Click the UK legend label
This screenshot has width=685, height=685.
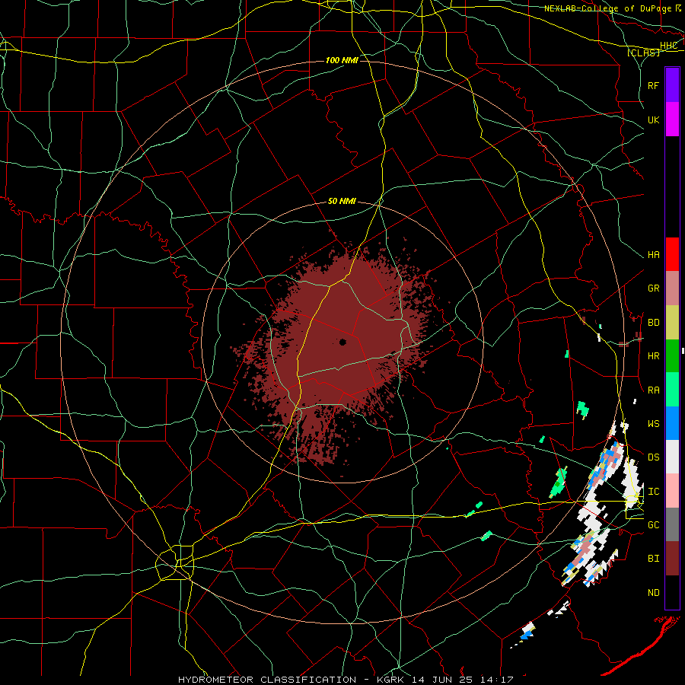(x=653, y=119)
